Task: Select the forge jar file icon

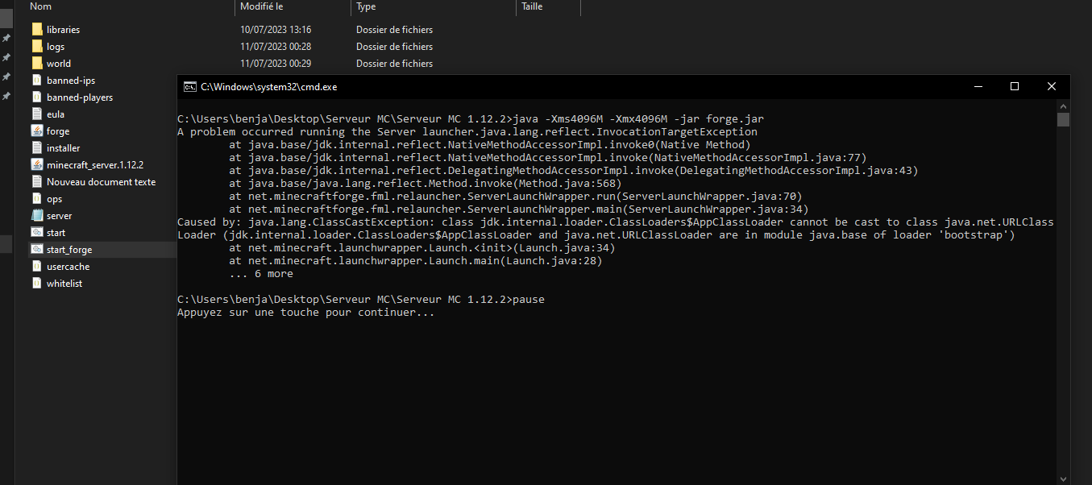Action: click(x=37, y=131)
